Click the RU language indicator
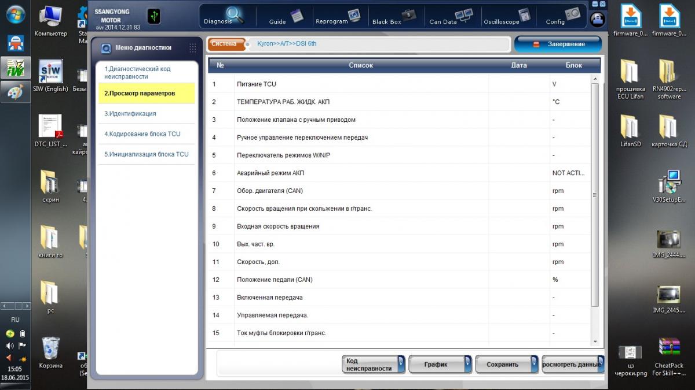Screen dimensions: 695x390 pos(16,320)
